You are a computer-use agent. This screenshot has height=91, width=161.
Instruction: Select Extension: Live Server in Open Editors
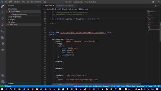pyautogui.click(x=20, y=14)
